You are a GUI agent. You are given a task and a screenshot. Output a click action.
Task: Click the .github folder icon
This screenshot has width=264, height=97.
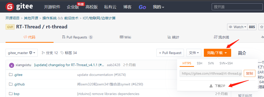[x=11, y=84]
